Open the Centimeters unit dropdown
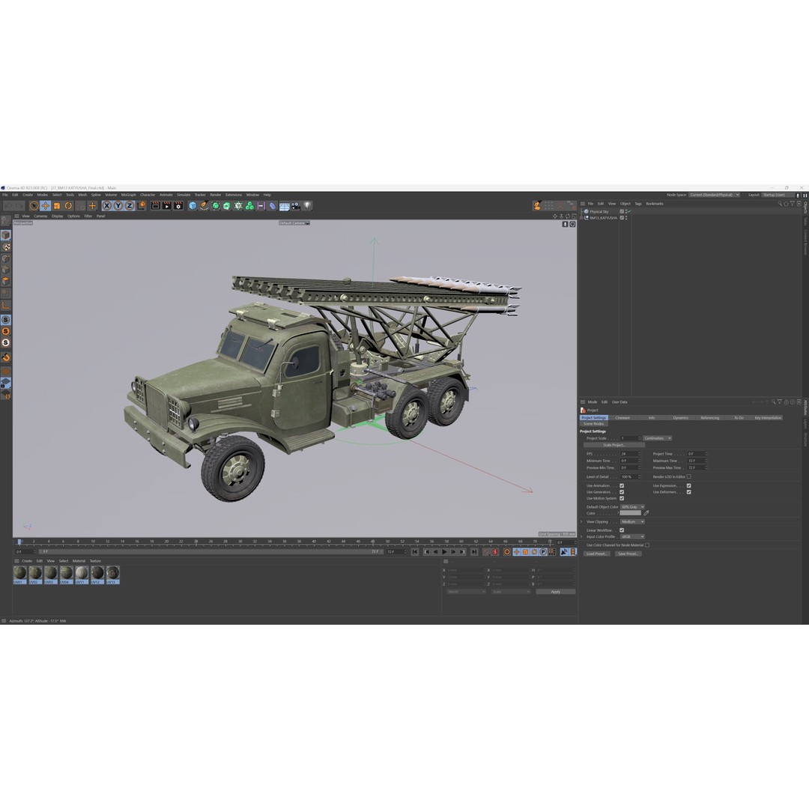Screen dimensions: 809x809 (x=657, y=438)
